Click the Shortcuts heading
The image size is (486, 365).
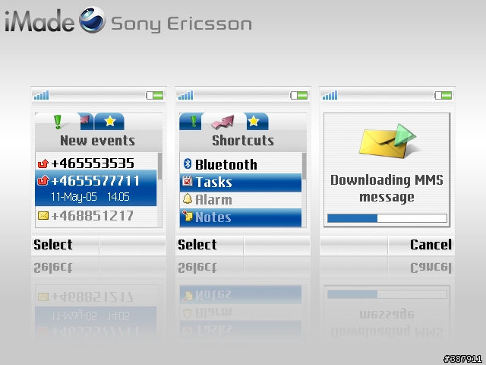[243, 141]
